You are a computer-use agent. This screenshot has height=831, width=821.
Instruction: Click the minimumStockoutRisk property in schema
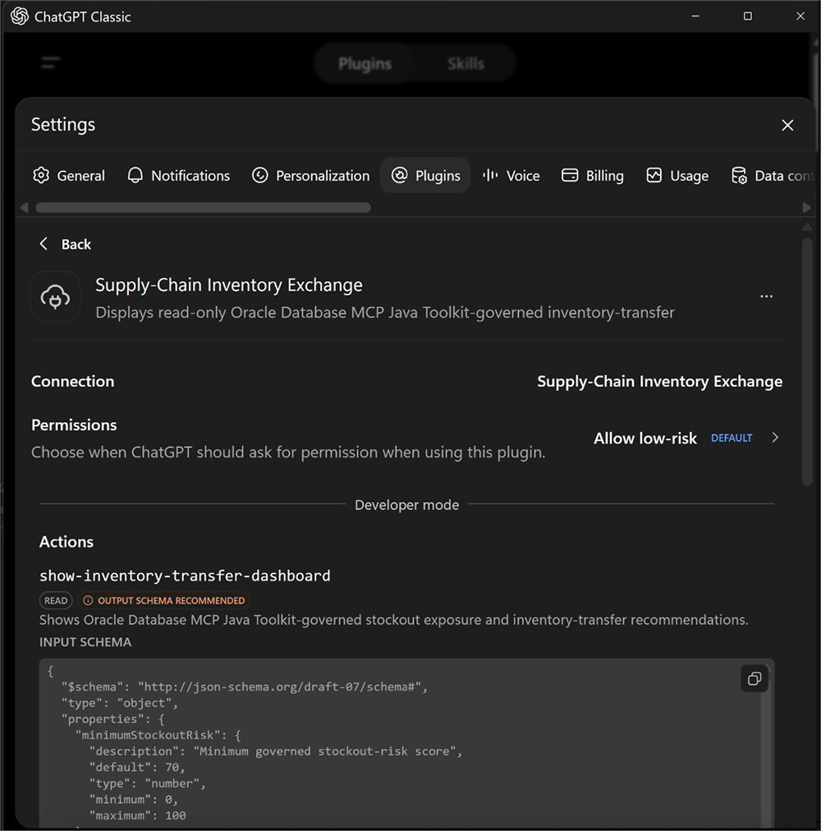click(158, 735)
